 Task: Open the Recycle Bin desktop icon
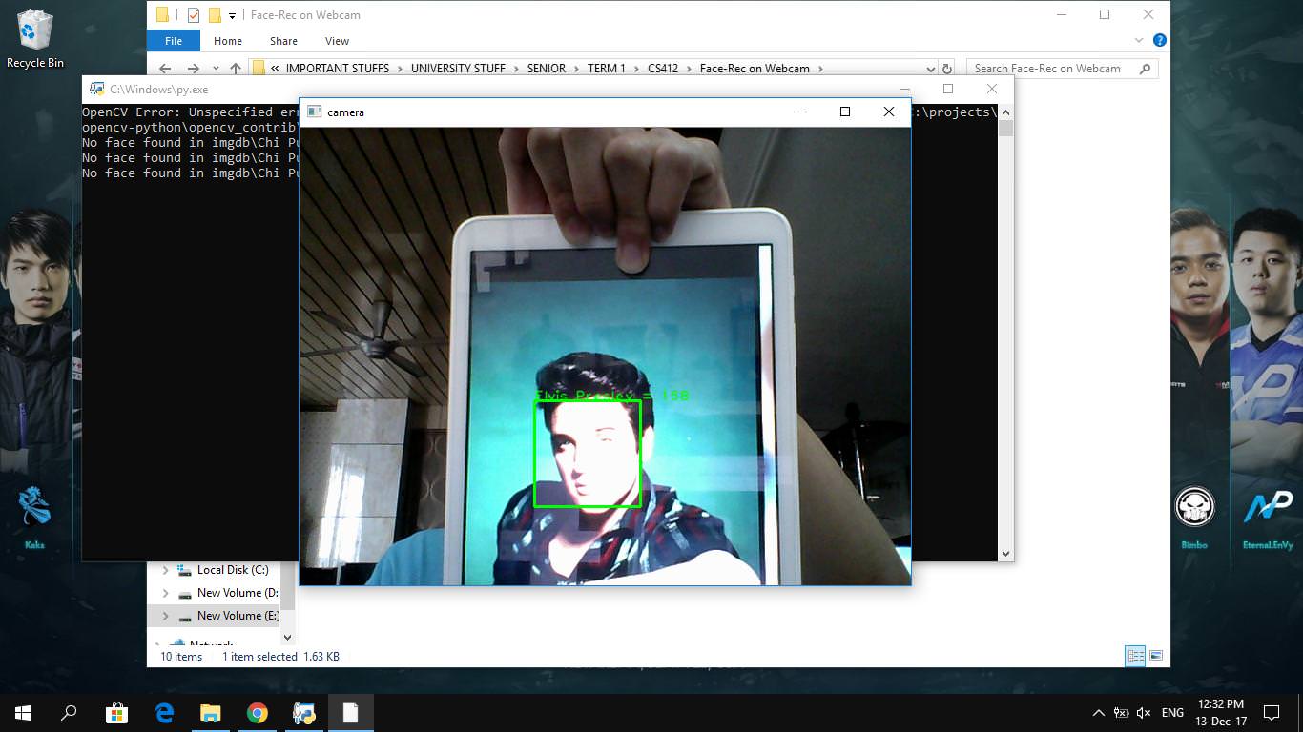pyautogui.click(x=35, y=38)
